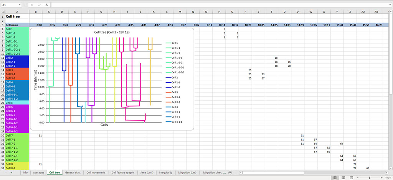The width and height of the screenshot is (393, 180).
Task: Click the 'Cell tree' title cell A1
Action: point(17,16)
